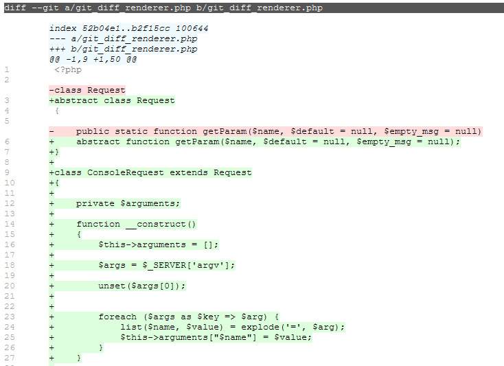
Task: Click line number 25 in the gutter
Action: (10, 337)
